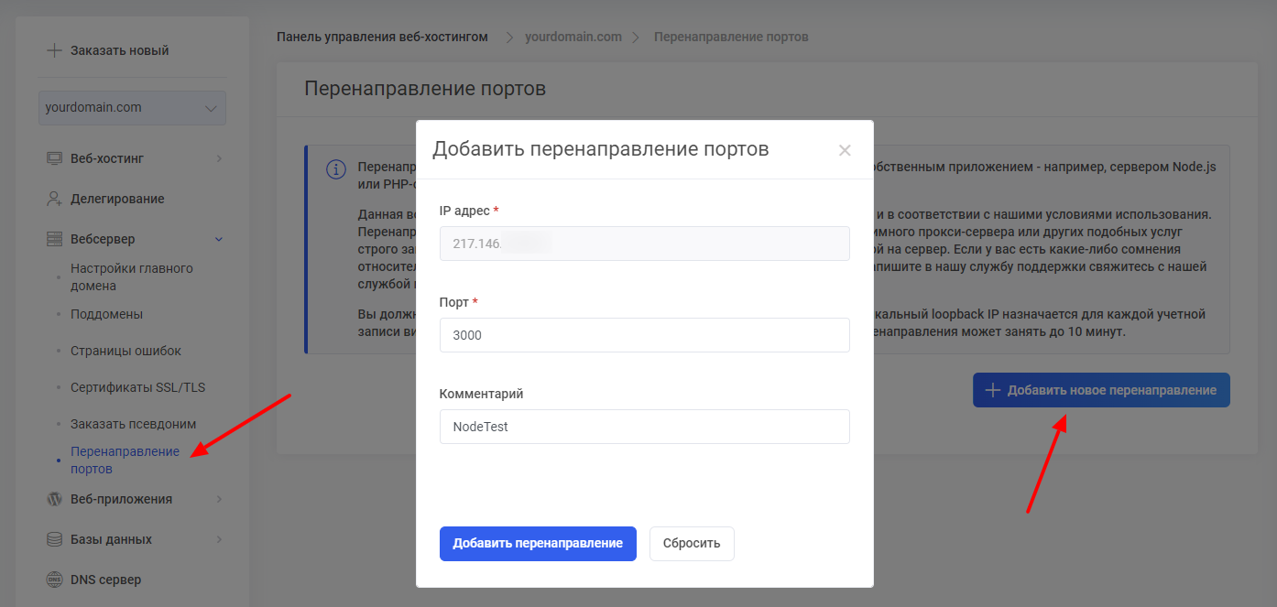Expand the Базы данных section chevron
1277x607 pixels.
pyautogui.click(x=219, y=539)
